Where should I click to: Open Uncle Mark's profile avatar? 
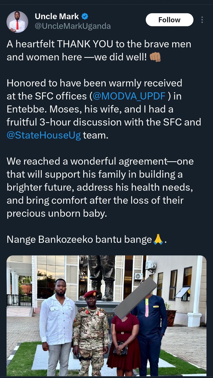click(x=17, y=22)
